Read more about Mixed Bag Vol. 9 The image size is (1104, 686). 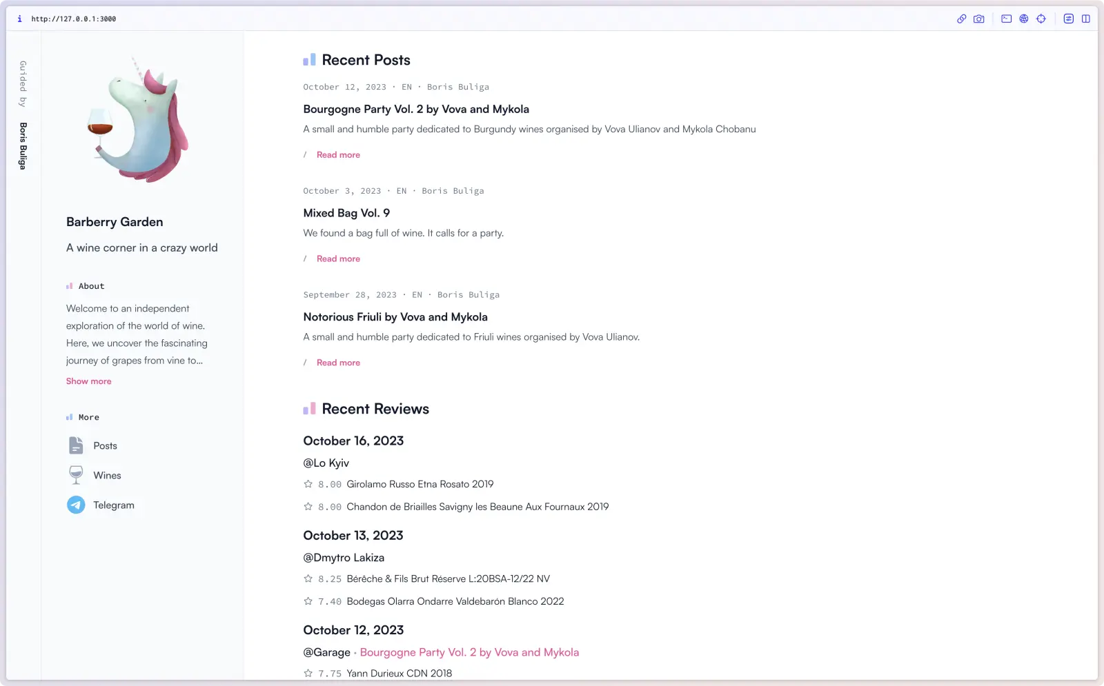338,259
